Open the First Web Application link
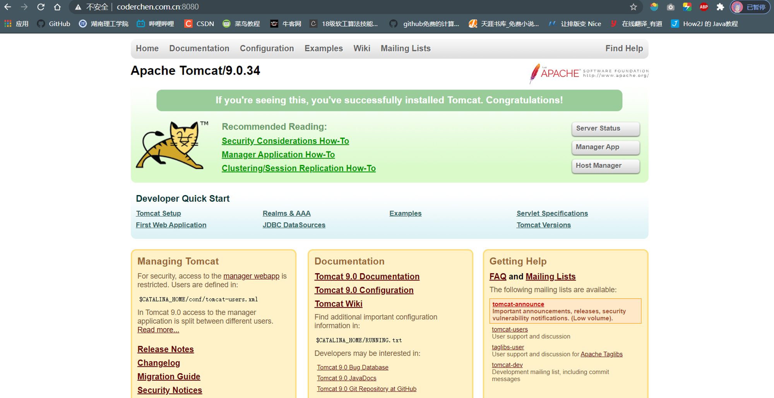774x398 pixels. pyautogui.click(x=171, y=225)
